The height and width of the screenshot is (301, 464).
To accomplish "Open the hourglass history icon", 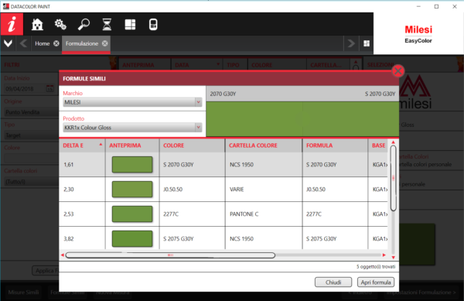I will [x=107, y=24].
